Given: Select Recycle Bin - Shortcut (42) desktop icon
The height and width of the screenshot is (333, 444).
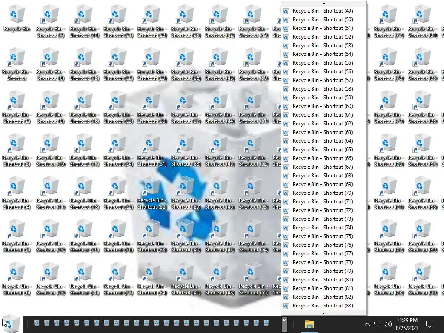Looking at the screenshot, I should [220, 22].
